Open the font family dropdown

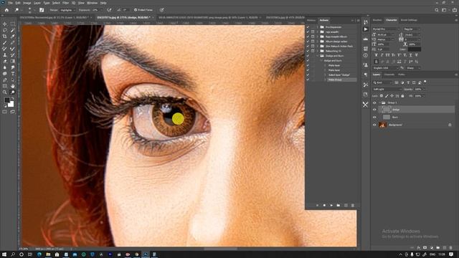coord(386,29)
